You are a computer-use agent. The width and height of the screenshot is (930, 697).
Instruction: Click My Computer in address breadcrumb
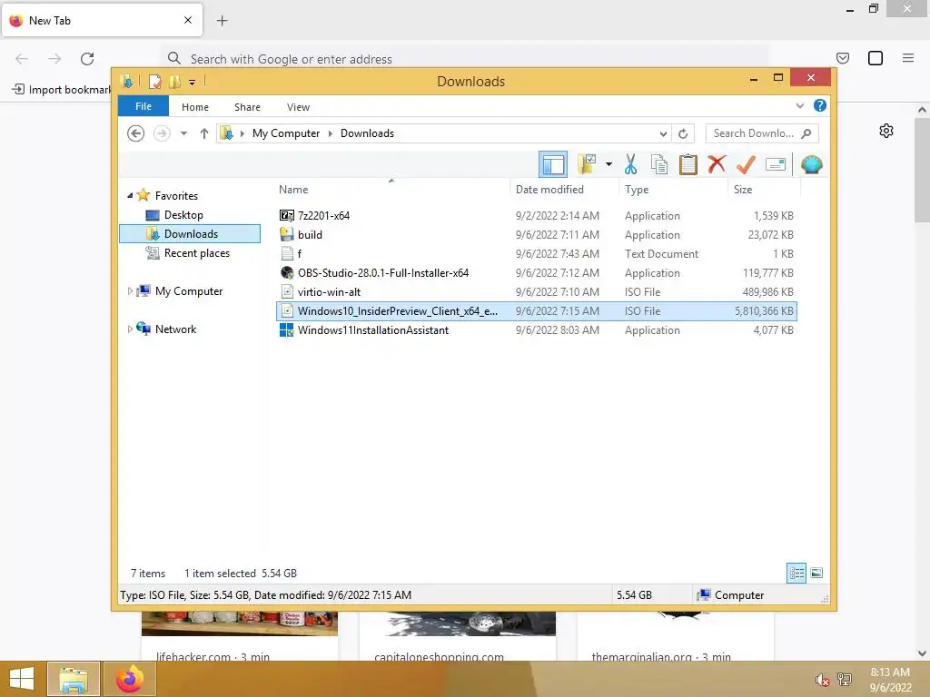click(x=286, y=133)
